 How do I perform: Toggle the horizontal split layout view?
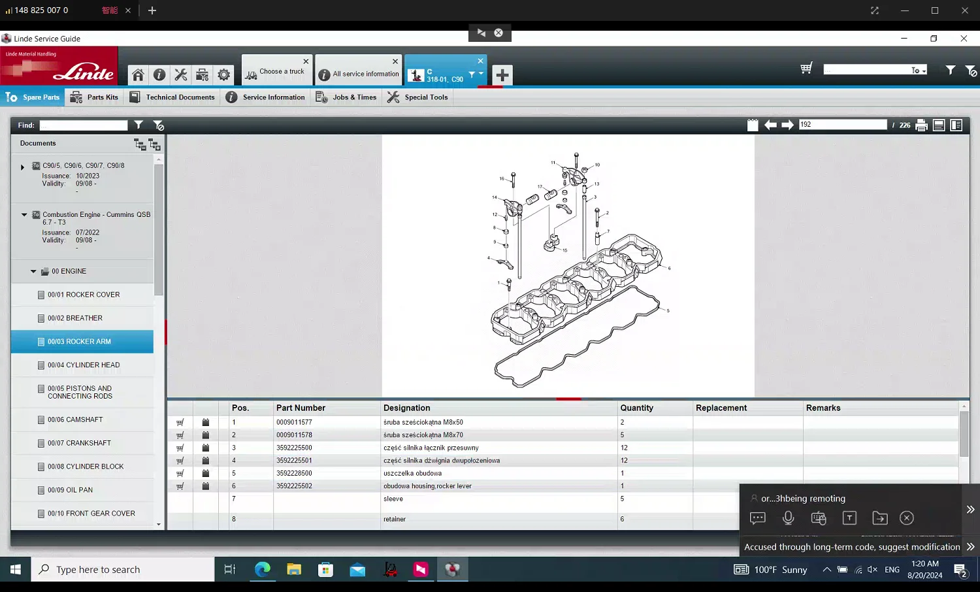click(x=939, y=125)
